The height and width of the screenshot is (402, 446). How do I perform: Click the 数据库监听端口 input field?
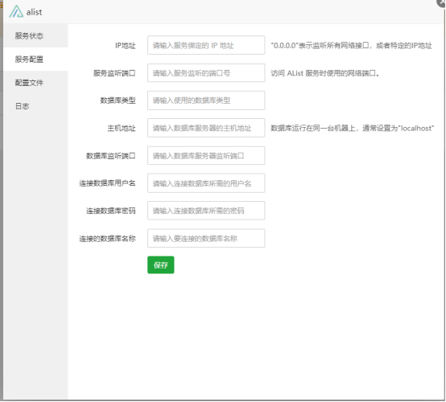click(x=206, y=155)
